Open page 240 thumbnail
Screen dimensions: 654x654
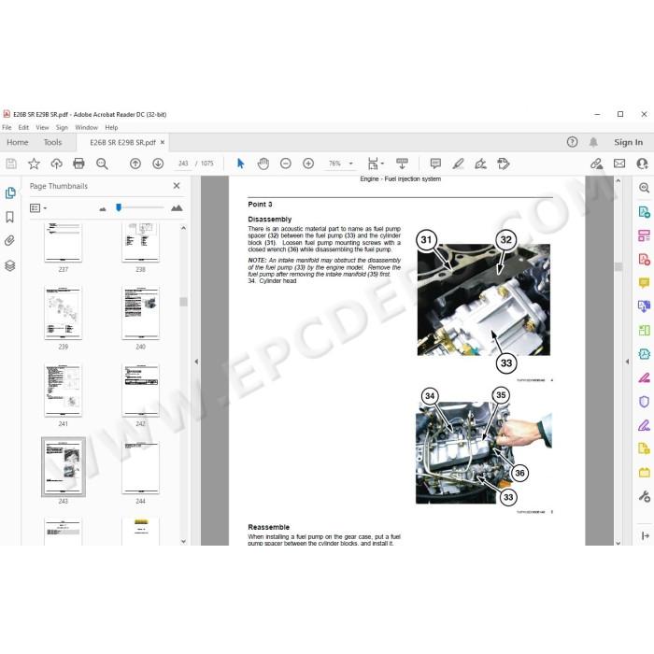(x=140, y=313)
